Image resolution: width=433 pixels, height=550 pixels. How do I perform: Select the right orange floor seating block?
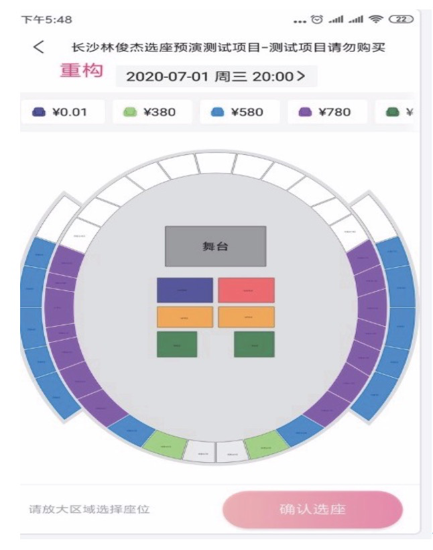coord(246,317)
